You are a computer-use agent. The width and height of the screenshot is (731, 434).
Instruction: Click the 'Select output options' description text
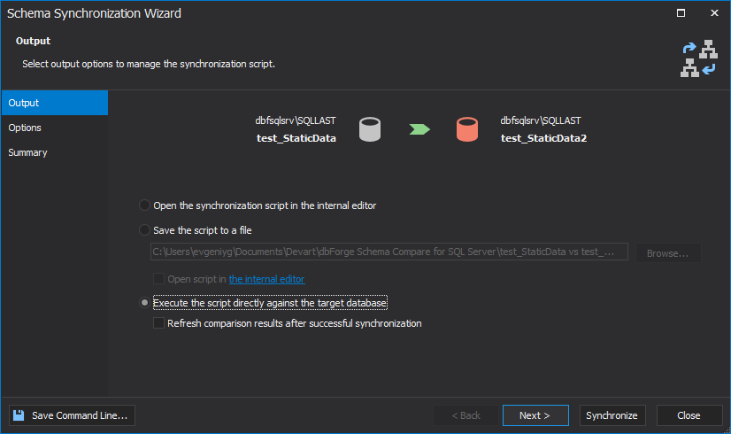pos(149,64)
